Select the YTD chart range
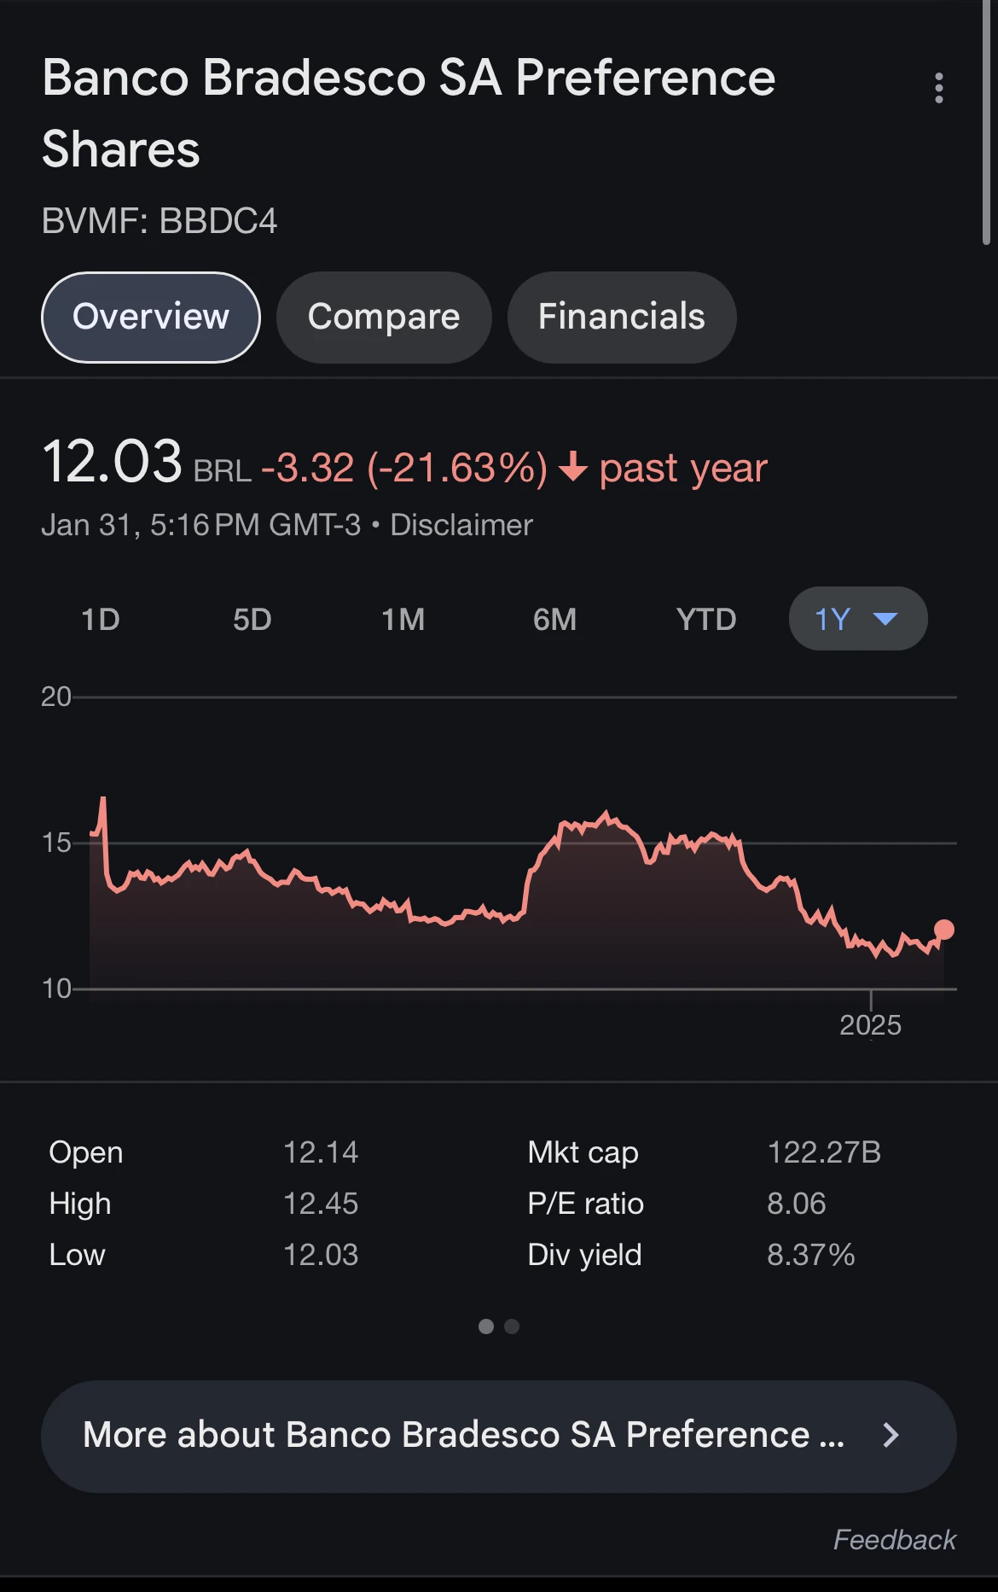This screenshot has width=998, height=1592. pos(706,619)
